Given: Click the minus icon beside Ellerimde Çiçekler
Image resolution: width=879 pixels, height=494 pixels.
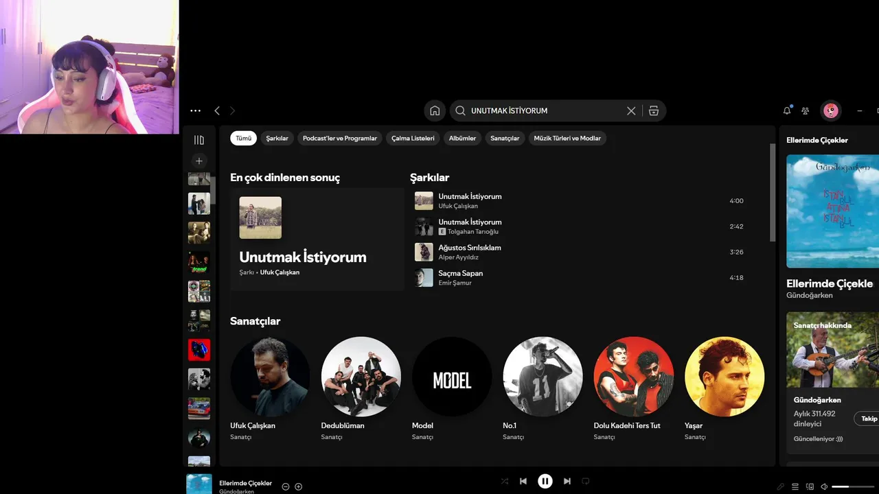Looking at the screenshot, I should 286,486.
